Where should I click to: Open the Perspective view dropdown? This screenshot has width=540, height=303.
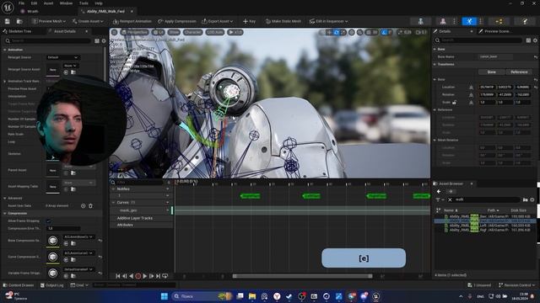[x=134, y=32]
